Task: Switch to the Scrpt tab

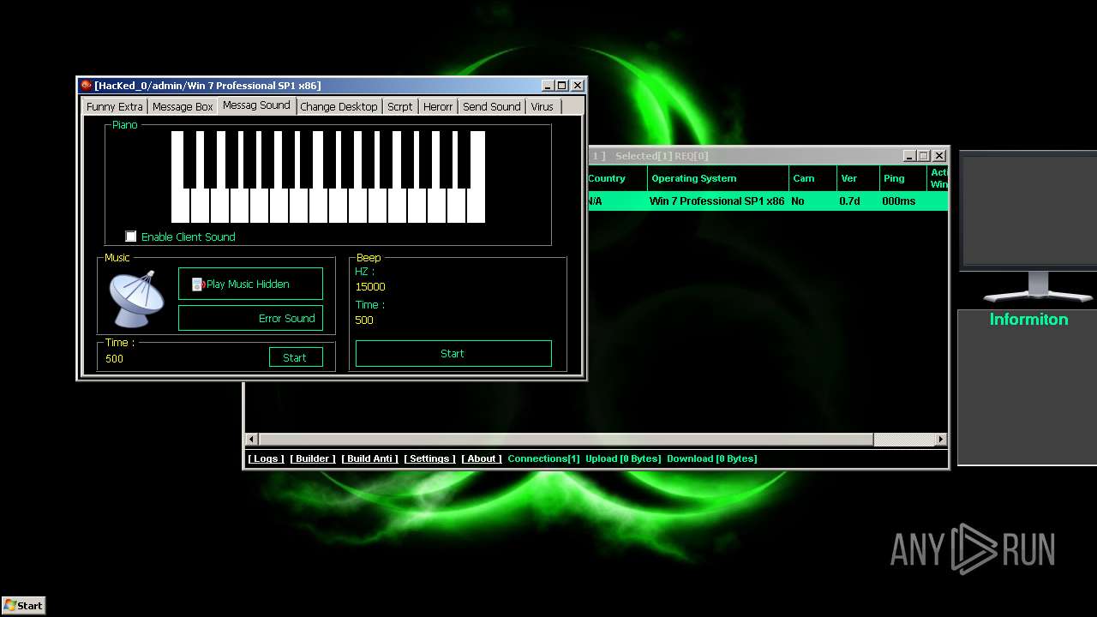Action: point(400,106)
